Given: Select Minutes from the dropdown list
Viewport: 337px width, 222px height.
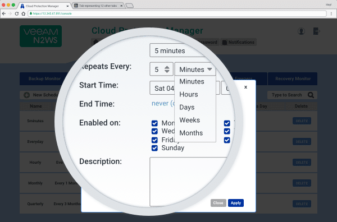Looking at the screenshot, I should click(192, 81).
